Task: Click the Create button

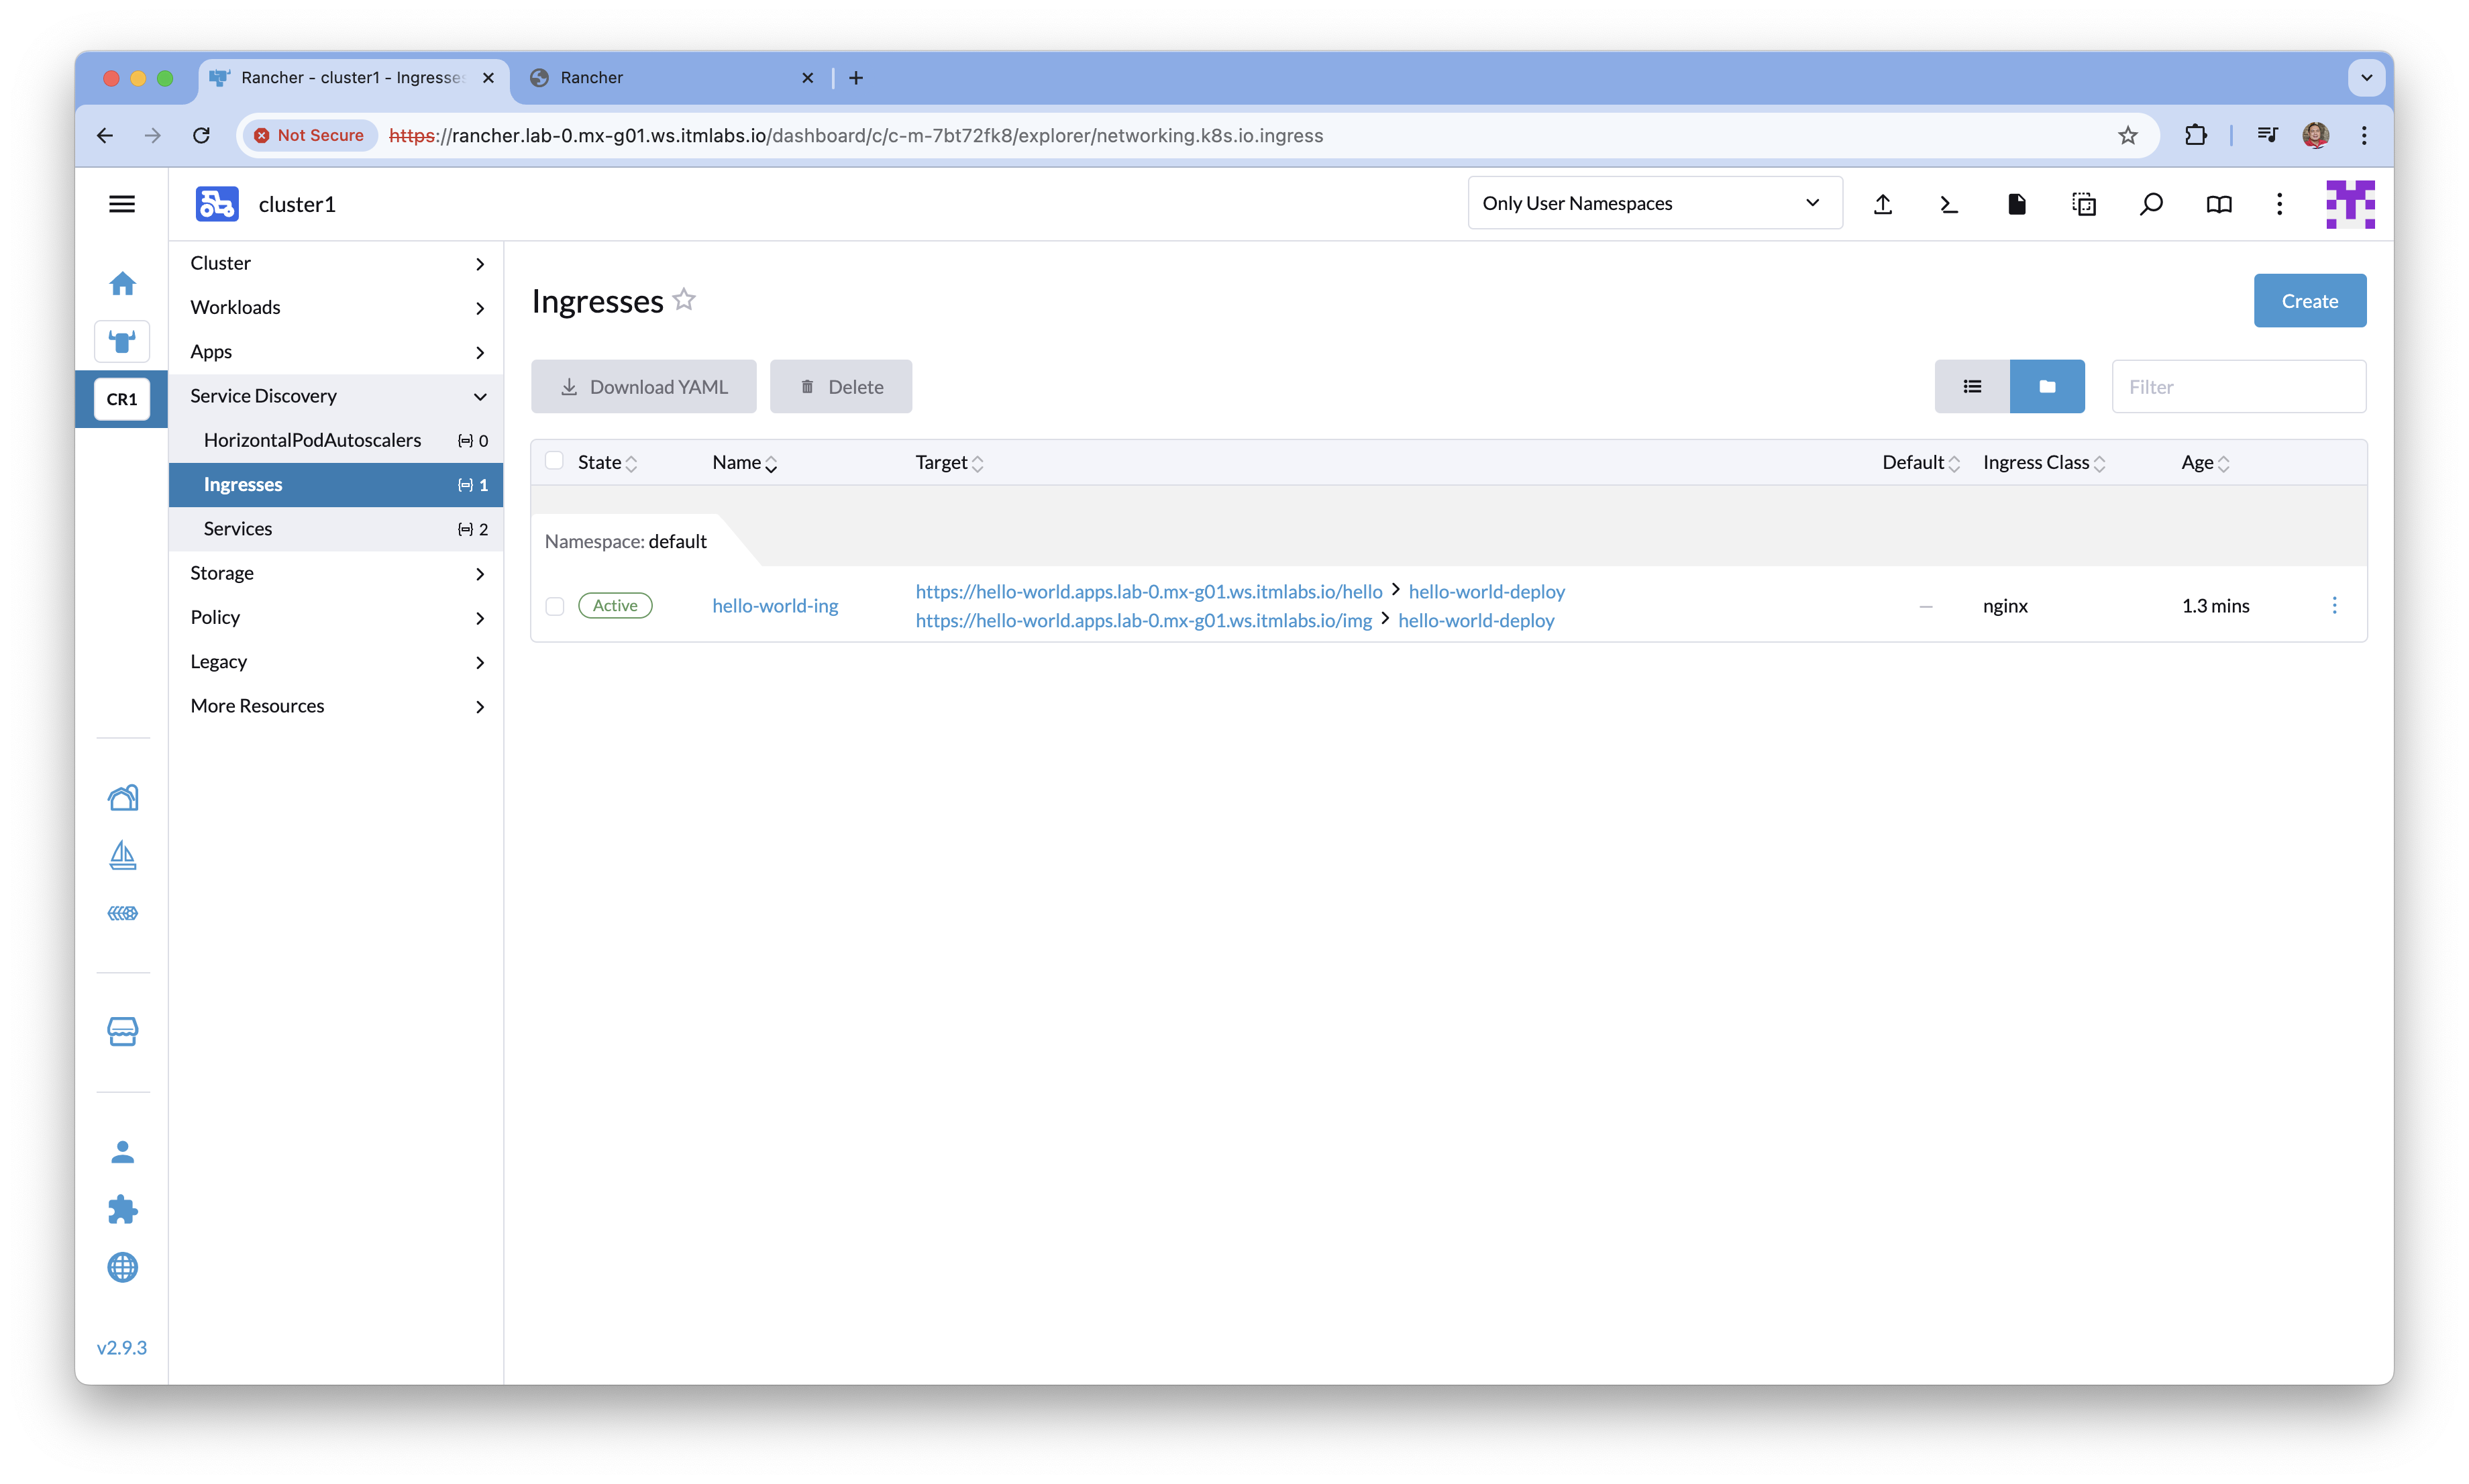Action: (2309, 301)
